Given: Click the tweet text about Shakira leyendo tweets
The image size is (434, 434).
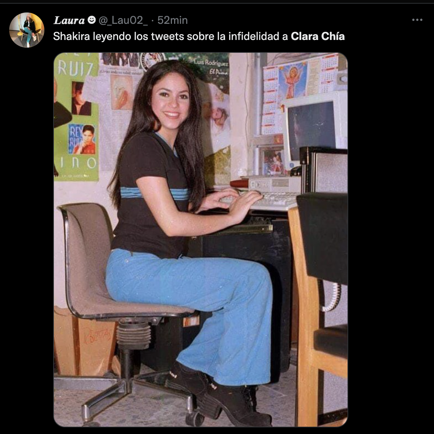Looking at the screenshot, I should pyautogui.click(x=199, y=36).
